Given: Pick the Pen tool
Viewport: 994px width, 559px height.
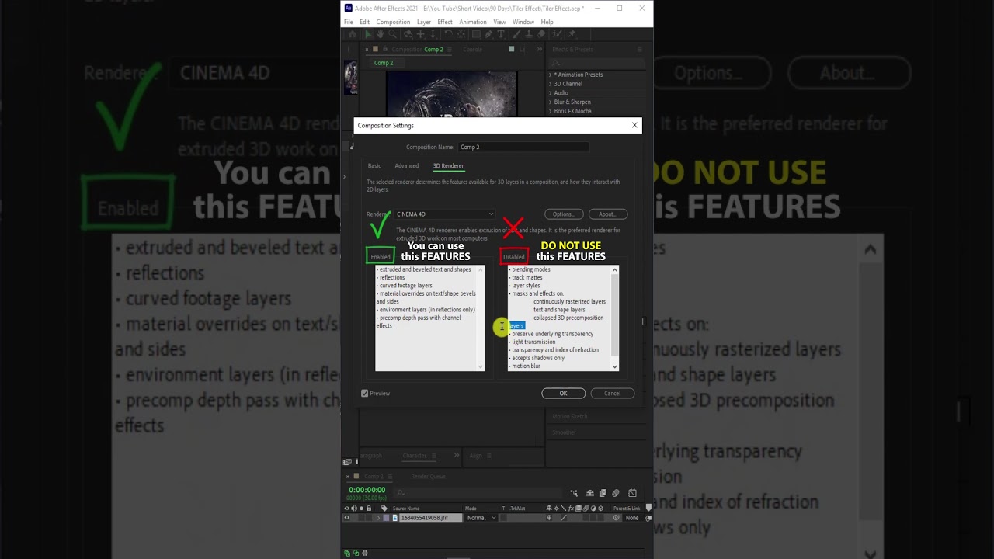Looking at the screenshot, I should coord(489,35).
